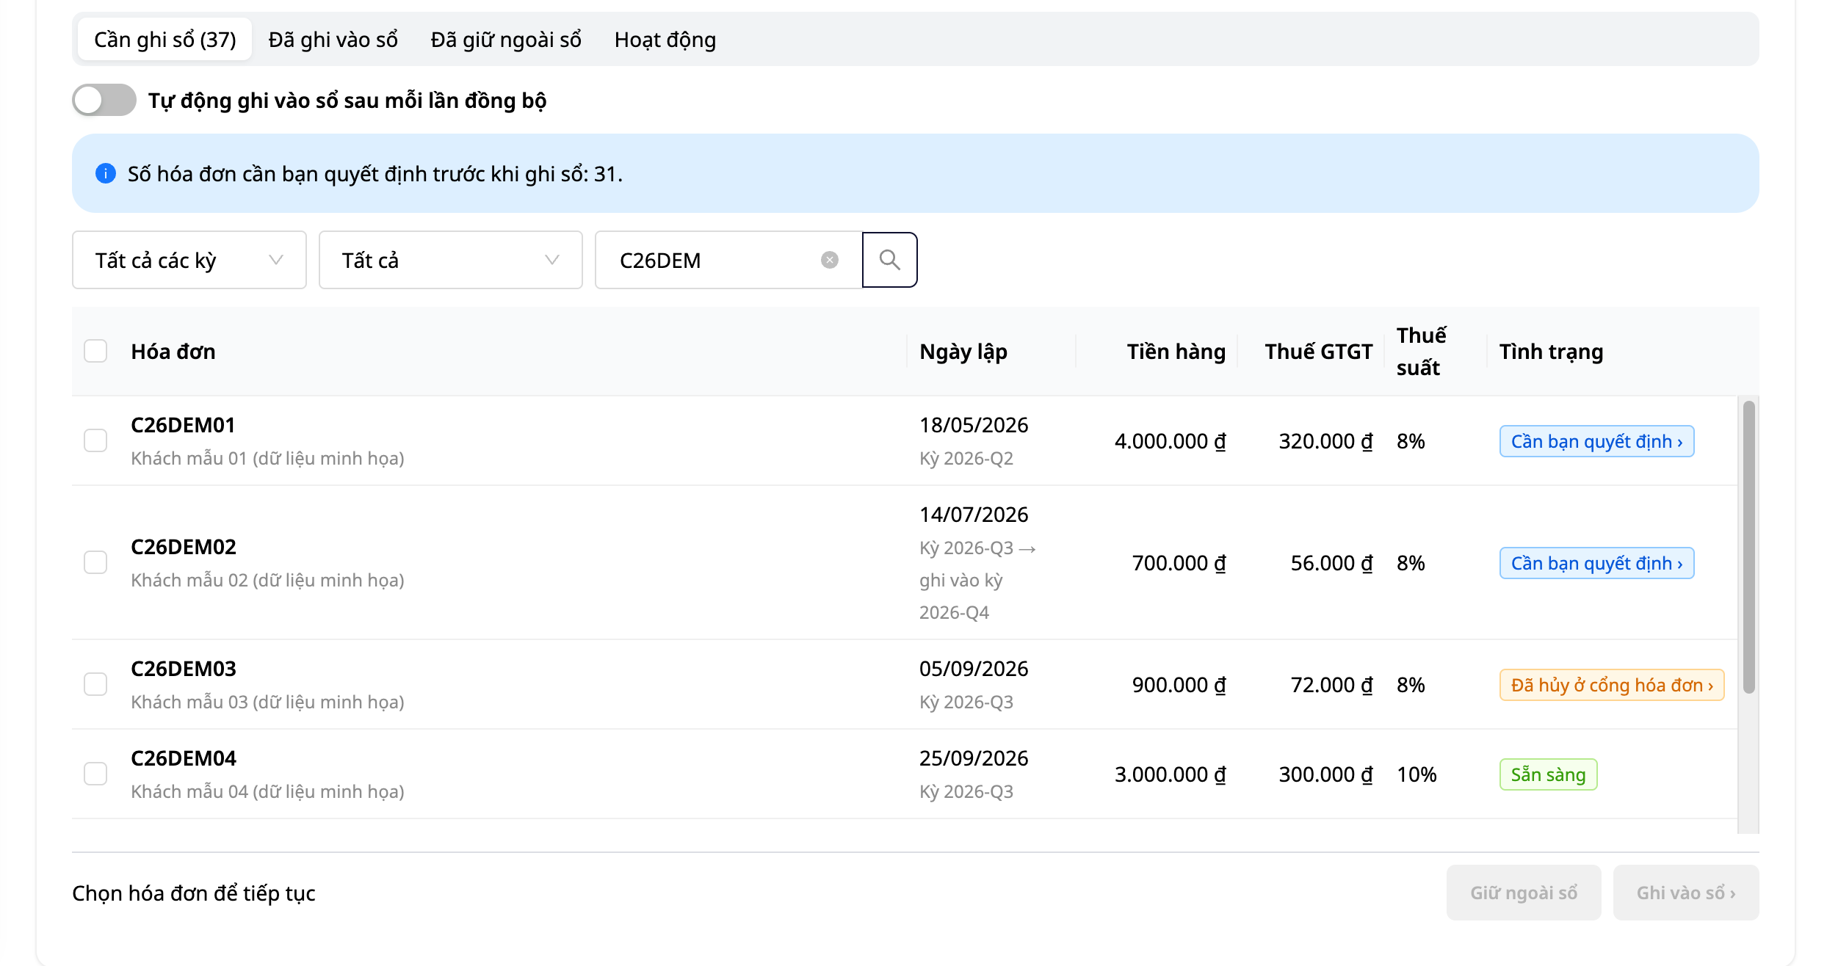Click the invoice table vertical scrollbar
The image size is (1827, 966).
click(1749, 547)
